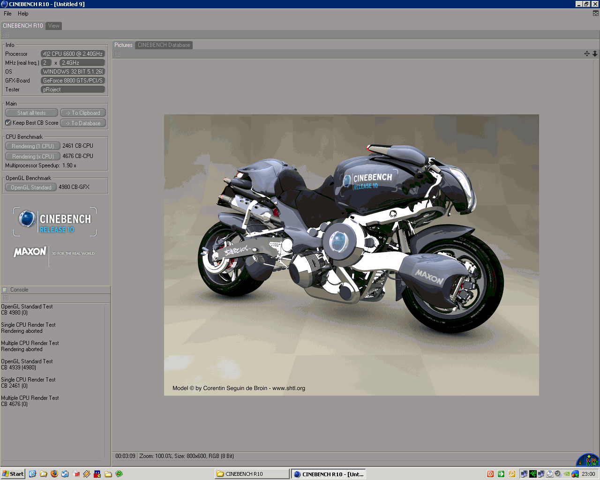Click the 'CB 4939 (4980)' console line
Viewport: 600px width, 480px height.
19,367
